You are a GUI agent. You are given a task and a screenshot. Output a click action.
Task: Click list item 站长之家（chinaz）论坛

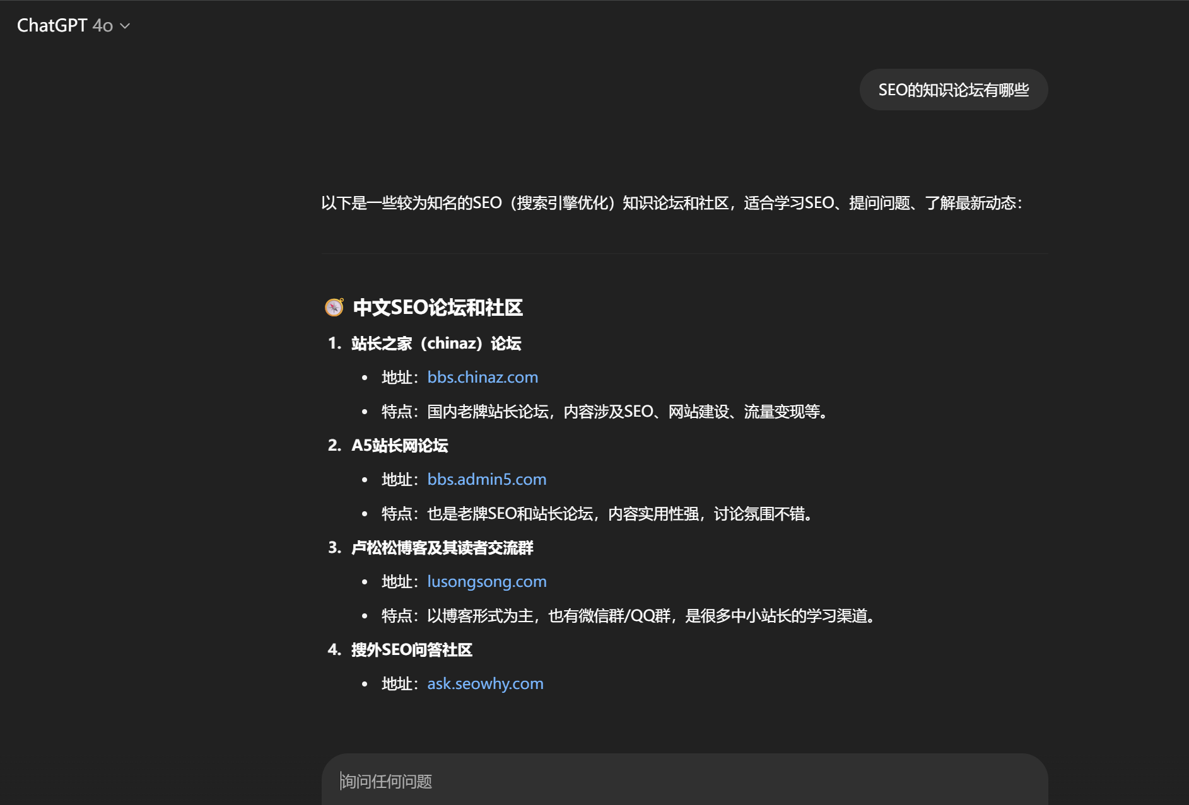tap(436, 343)
